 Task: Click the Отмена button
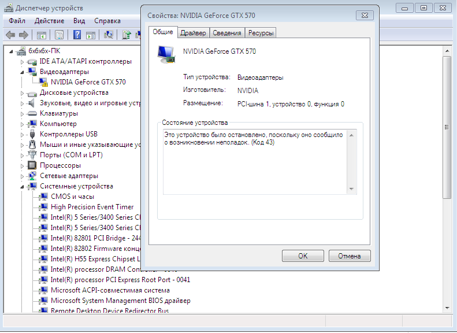click(350, 256)
